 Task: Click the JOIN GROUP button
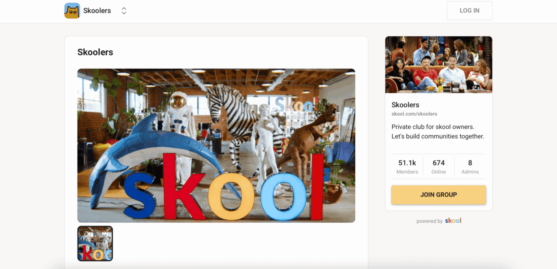438,195
